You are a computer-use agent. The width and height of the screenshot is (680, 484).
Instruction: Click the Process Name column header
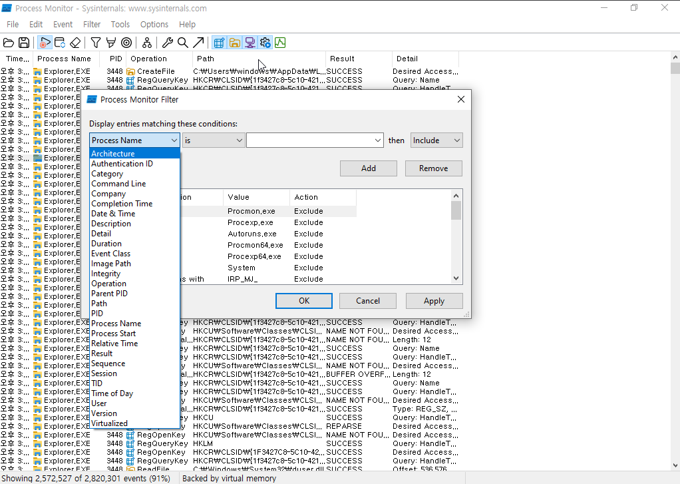click(66, 59)
